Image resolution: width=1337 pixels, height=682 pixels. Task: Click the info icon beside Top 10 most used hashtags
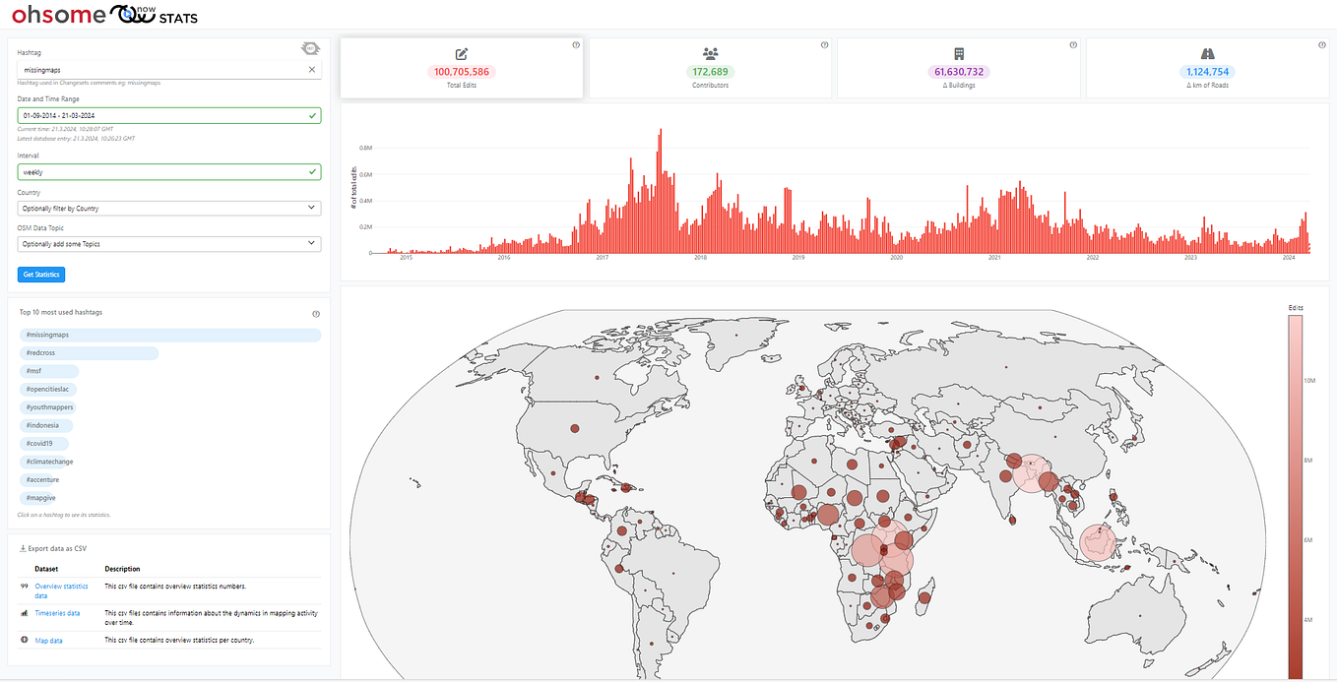tap(315, 312)
